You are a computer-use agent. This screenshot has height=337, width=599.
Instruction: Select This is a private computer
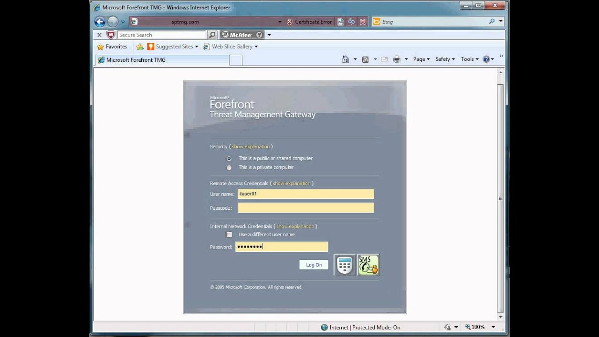(x=229, y=168)
